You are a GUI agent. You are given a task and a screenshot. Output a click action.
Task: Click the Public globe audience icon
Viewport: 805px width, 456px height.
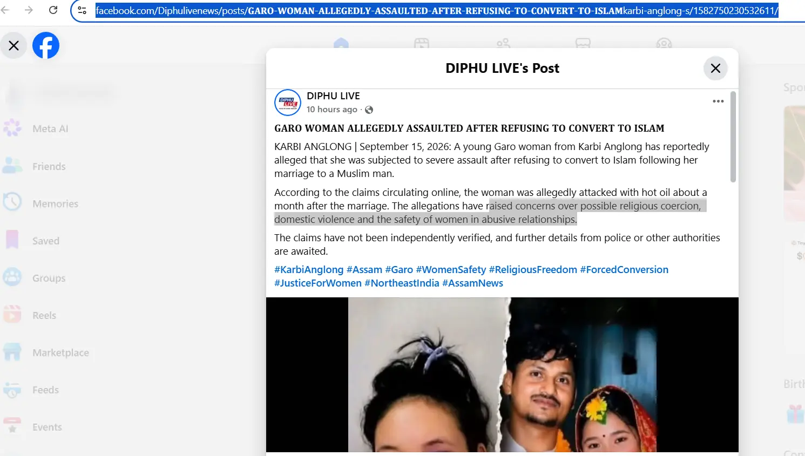369,110
